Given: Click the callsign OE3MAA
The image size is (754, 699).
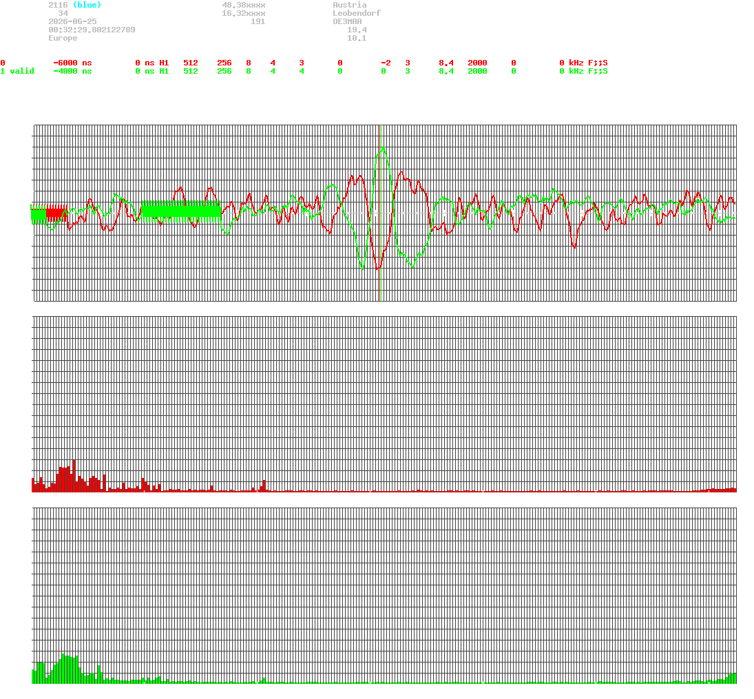Looking at the screenshot, I should [347, 21].
